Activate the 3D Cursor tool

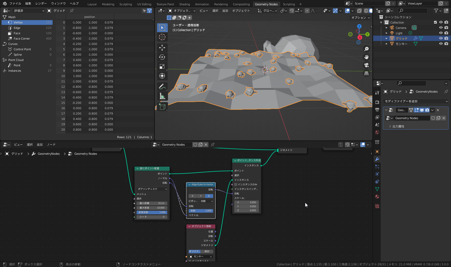(162, 37)
